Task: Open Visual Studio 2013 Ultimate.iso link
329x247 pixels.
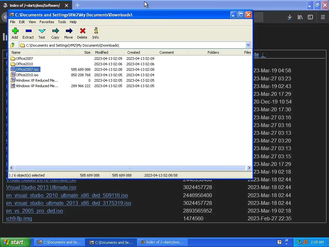Action: 41,188
